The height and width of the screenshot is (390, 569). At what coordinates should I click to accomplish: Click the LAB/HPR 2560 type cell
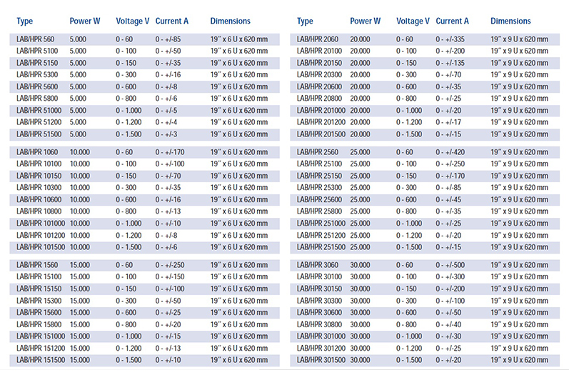tap(318, 152)
